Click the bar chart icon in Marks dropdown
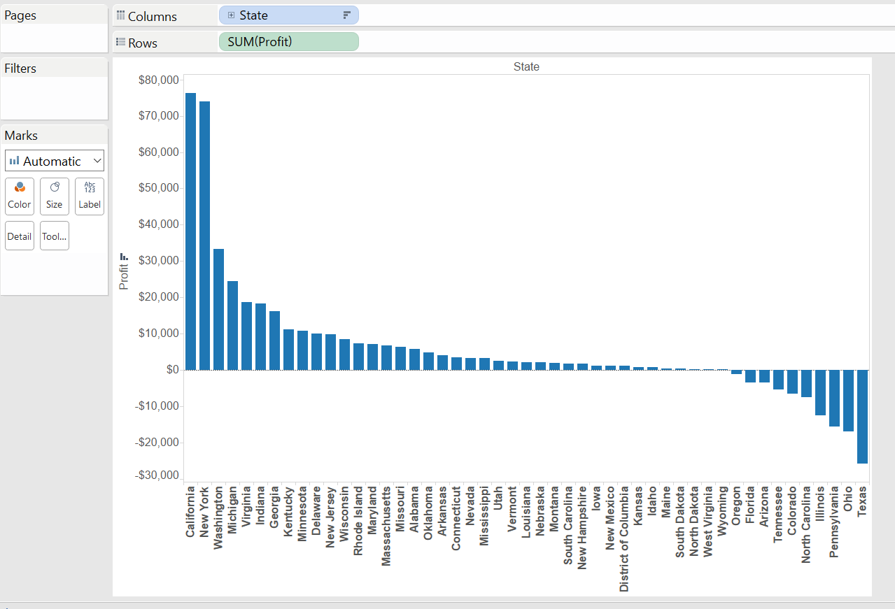The width and height of the screenshot is (895, 609). pos(14,162)
